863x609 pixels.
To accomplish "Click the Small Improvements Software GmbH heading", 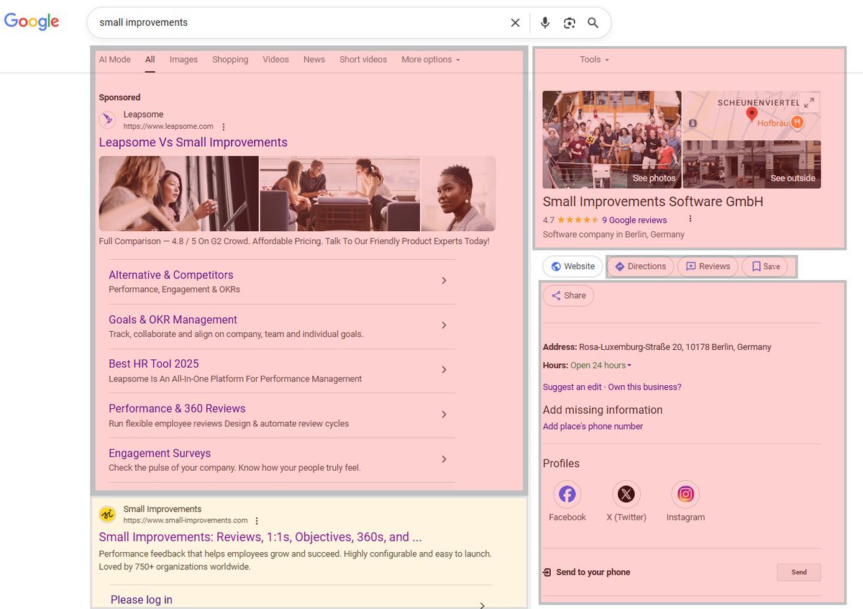I will 653,202.
